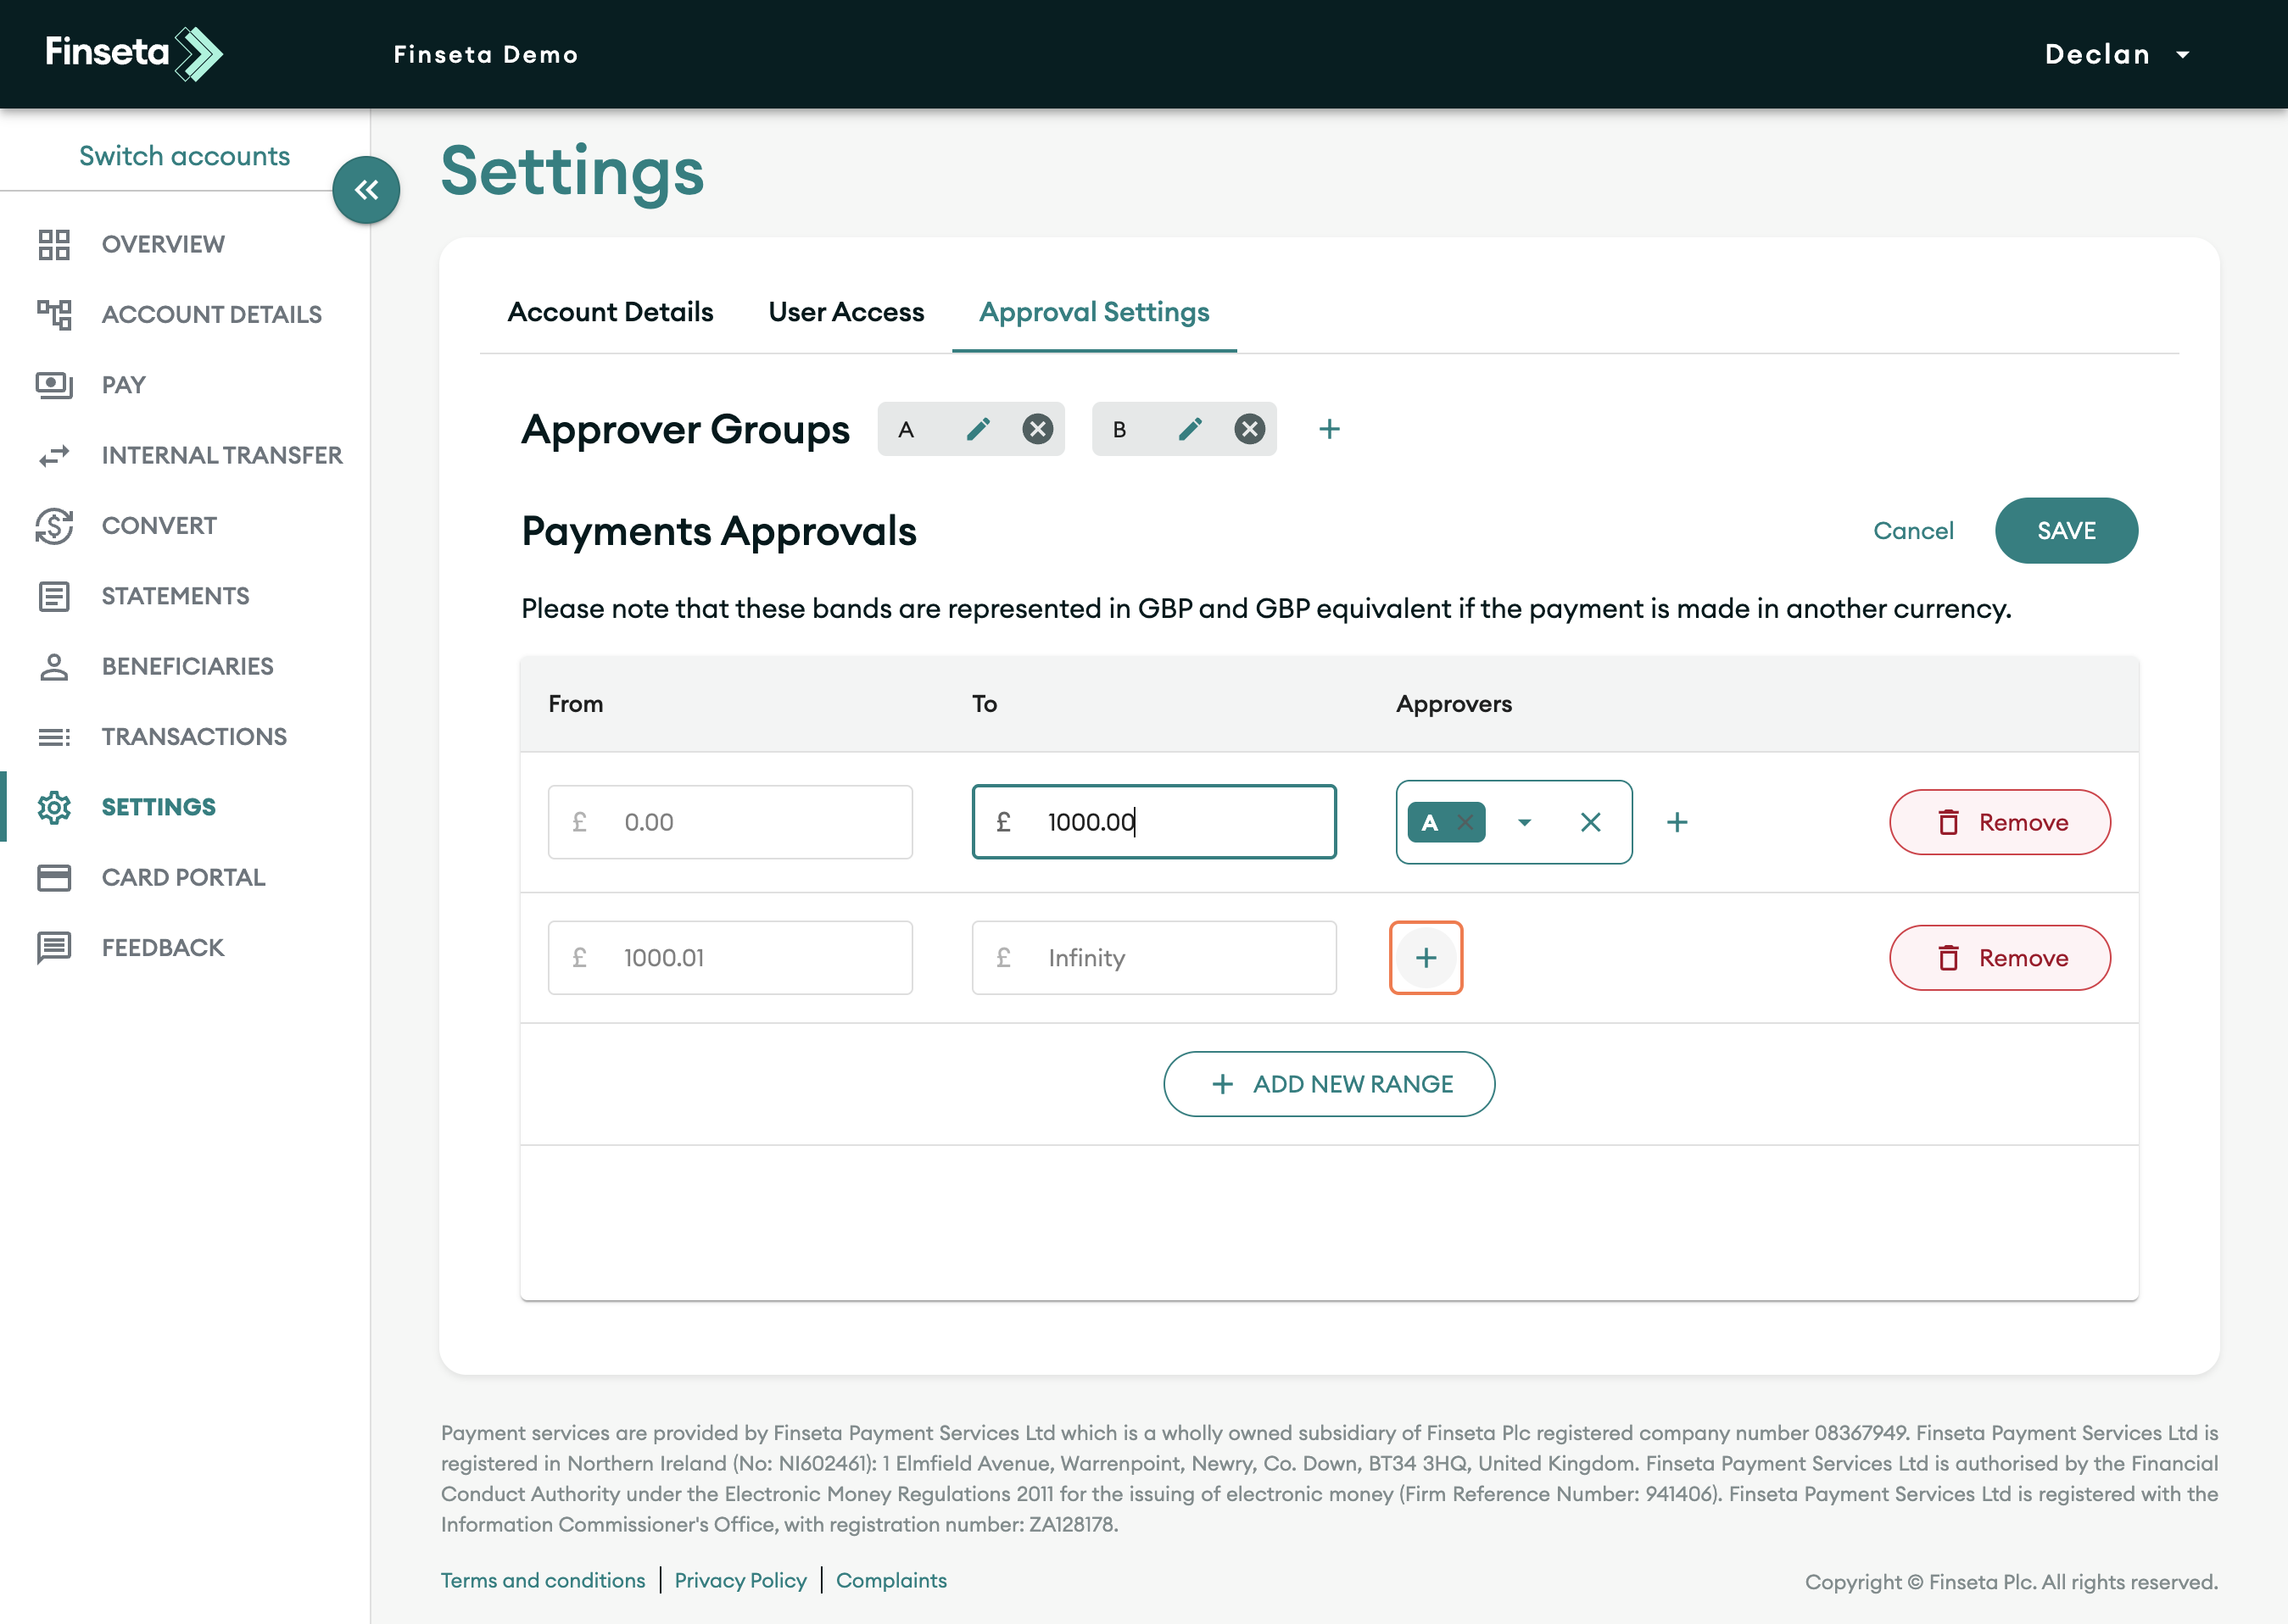Open Card Portal from the sidebar
Viewport: 2288px width, 1624px height.
(x=183, y=877)
